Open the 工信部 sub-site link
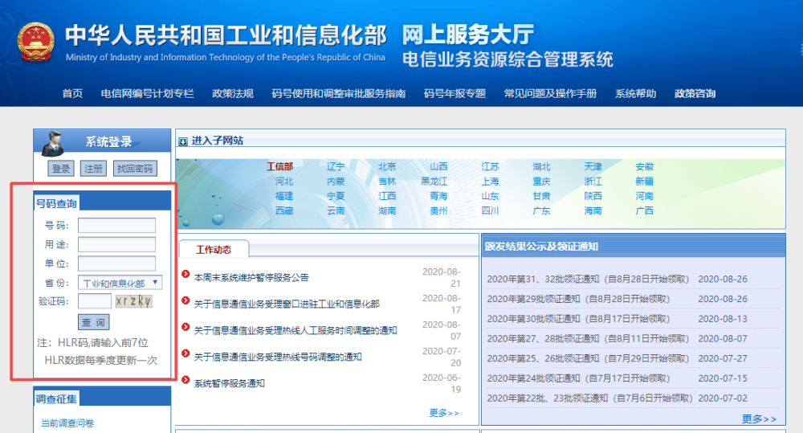 coord(279,166)
